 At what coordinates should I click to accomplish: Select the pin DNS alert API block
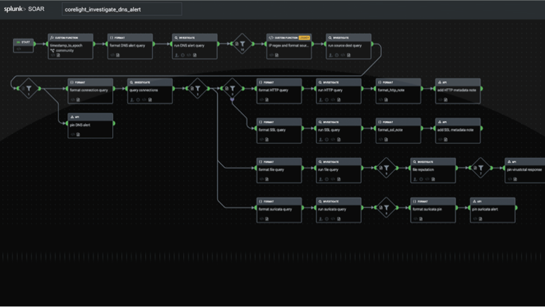pyautogui.click(x=90, y=126)
